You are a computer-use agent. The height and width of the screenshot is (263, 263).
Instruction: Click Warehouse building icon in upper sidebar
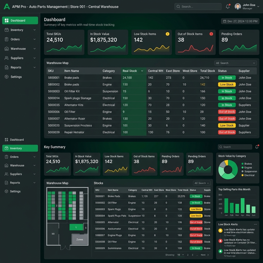coord(6,49)
